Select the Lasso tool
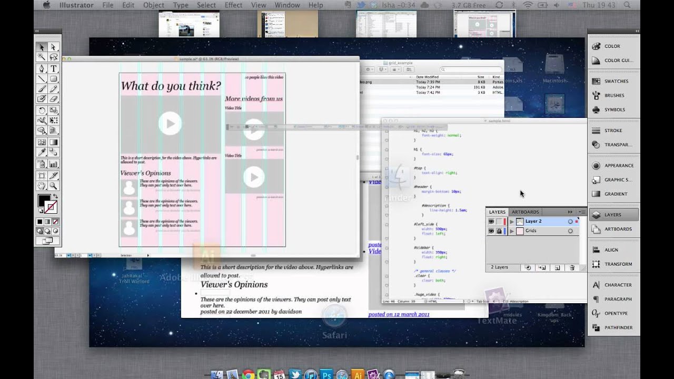This screenshot has height=379, width=674. click(x=54, y=56)
